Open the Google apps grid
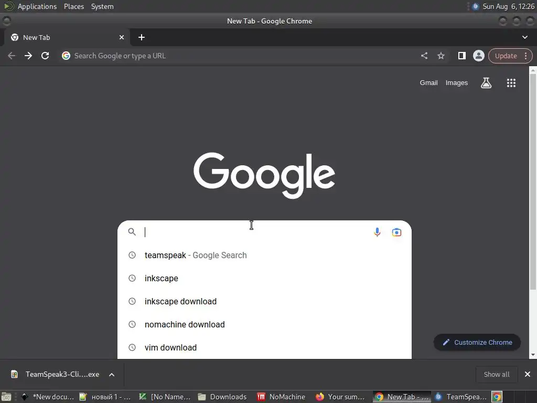The height and width of the screenshot is (403, 537). pos(511,83)
